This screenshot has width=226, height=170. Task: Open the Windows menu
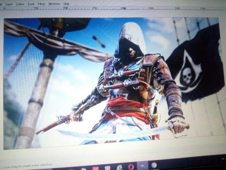coord(54,4)
